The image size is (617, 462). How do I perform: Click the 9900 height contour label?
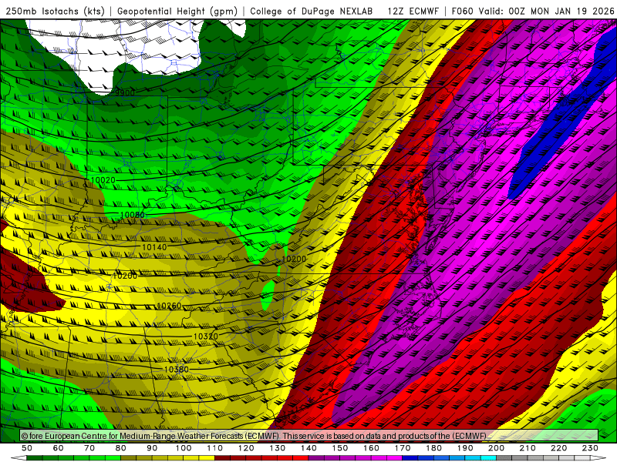[x=125, y=92]
